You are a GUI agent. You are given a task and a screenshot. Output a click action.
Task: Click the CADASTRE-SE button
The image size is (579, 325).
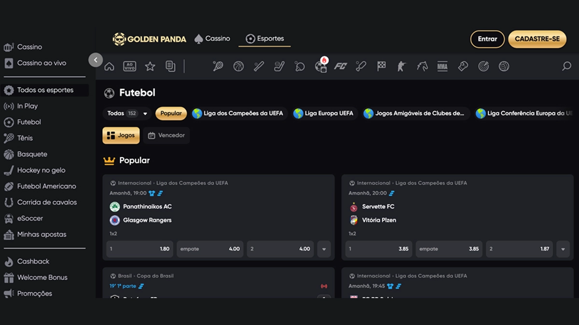point(537,39)
